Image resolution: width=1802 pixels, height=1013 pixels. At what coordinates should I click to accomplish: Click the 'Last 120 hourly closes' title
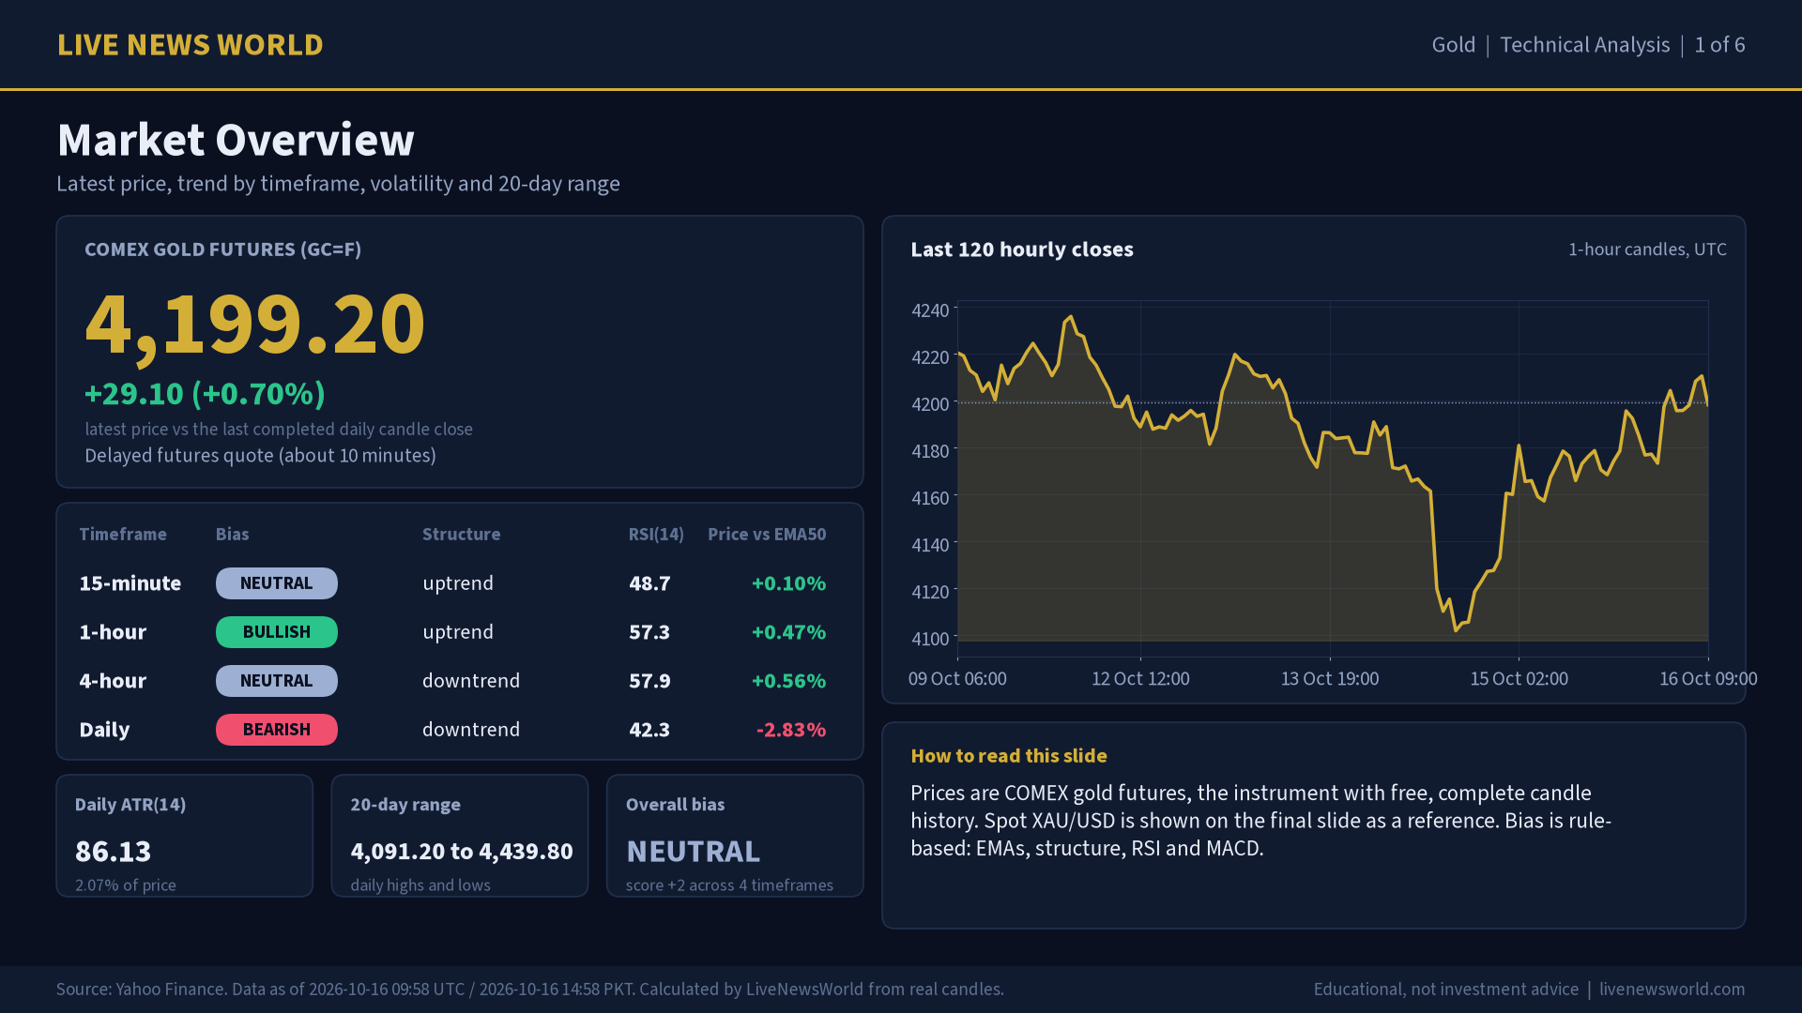point(1022,249)
